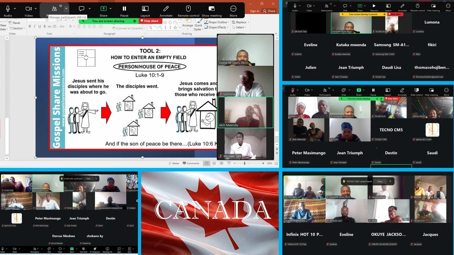Click the Remote control icon
This screenshot has height=255, width=454.
coord(188,9)
